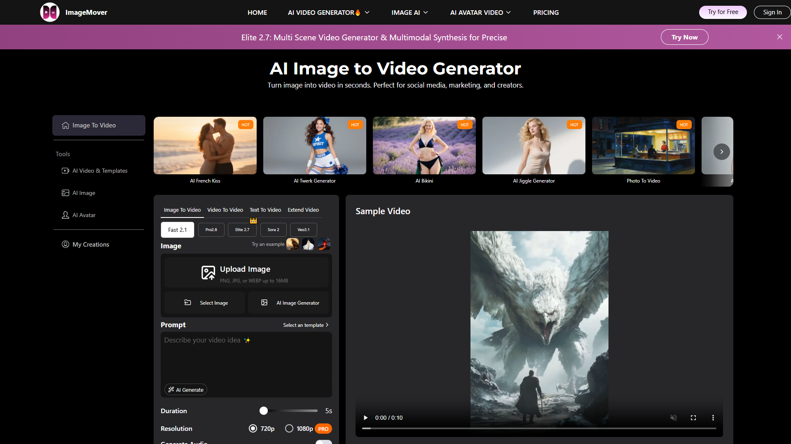Choose the Sora 2 model

pos(274,230)
